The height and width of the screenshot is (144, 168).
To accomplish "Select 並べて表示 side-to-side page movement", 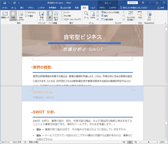I will [56, 16].
